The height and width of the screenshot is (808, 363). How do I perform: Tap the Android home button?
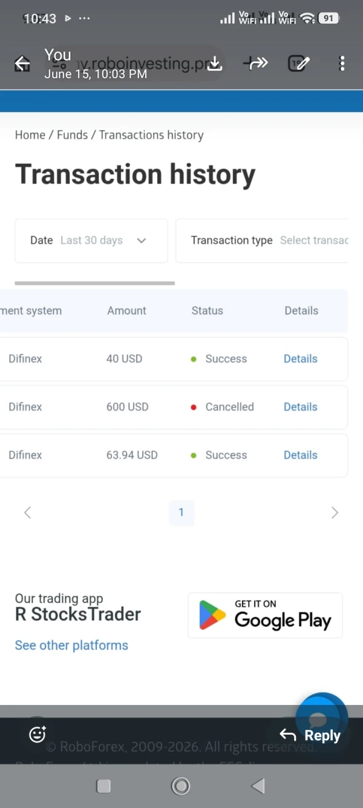(180, 786)
